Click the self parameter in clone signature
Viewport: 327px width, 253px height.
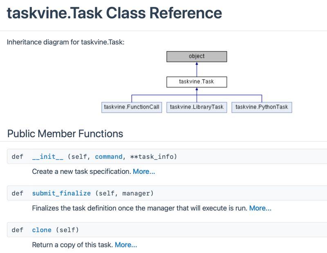pyautogui.click(x=67, y=230)
